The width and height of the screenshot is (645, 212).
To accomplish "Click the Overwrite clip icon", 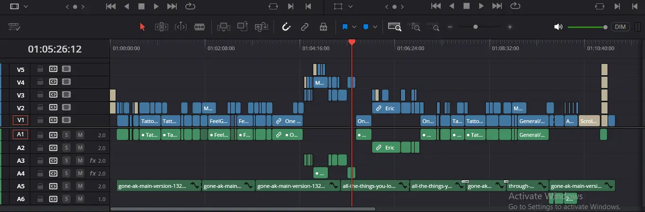I will (x=243, y=27).
